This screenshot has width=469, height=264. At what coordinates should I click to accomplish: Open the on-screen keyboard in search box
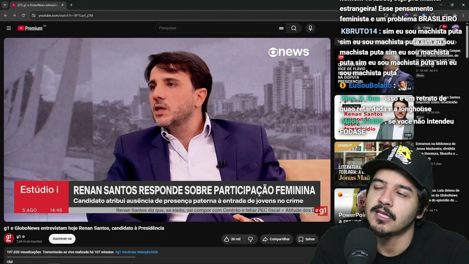(x=281, y=28)
